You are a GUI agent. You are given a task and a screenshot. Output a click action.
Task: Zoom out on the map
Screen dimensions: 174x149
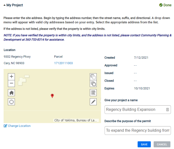tap(11, 83)
